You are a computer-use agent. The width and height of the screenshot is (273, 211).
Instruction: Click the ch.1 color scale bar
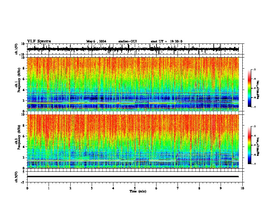click(x=249, y=88)
